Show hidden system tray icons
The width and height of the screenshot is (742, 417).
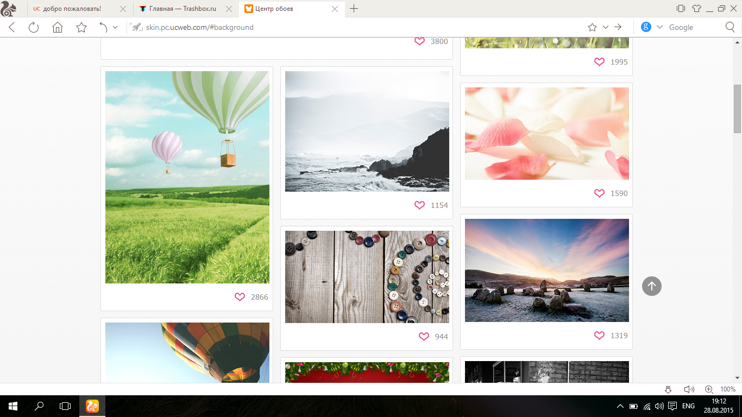(x=620, y=406)
